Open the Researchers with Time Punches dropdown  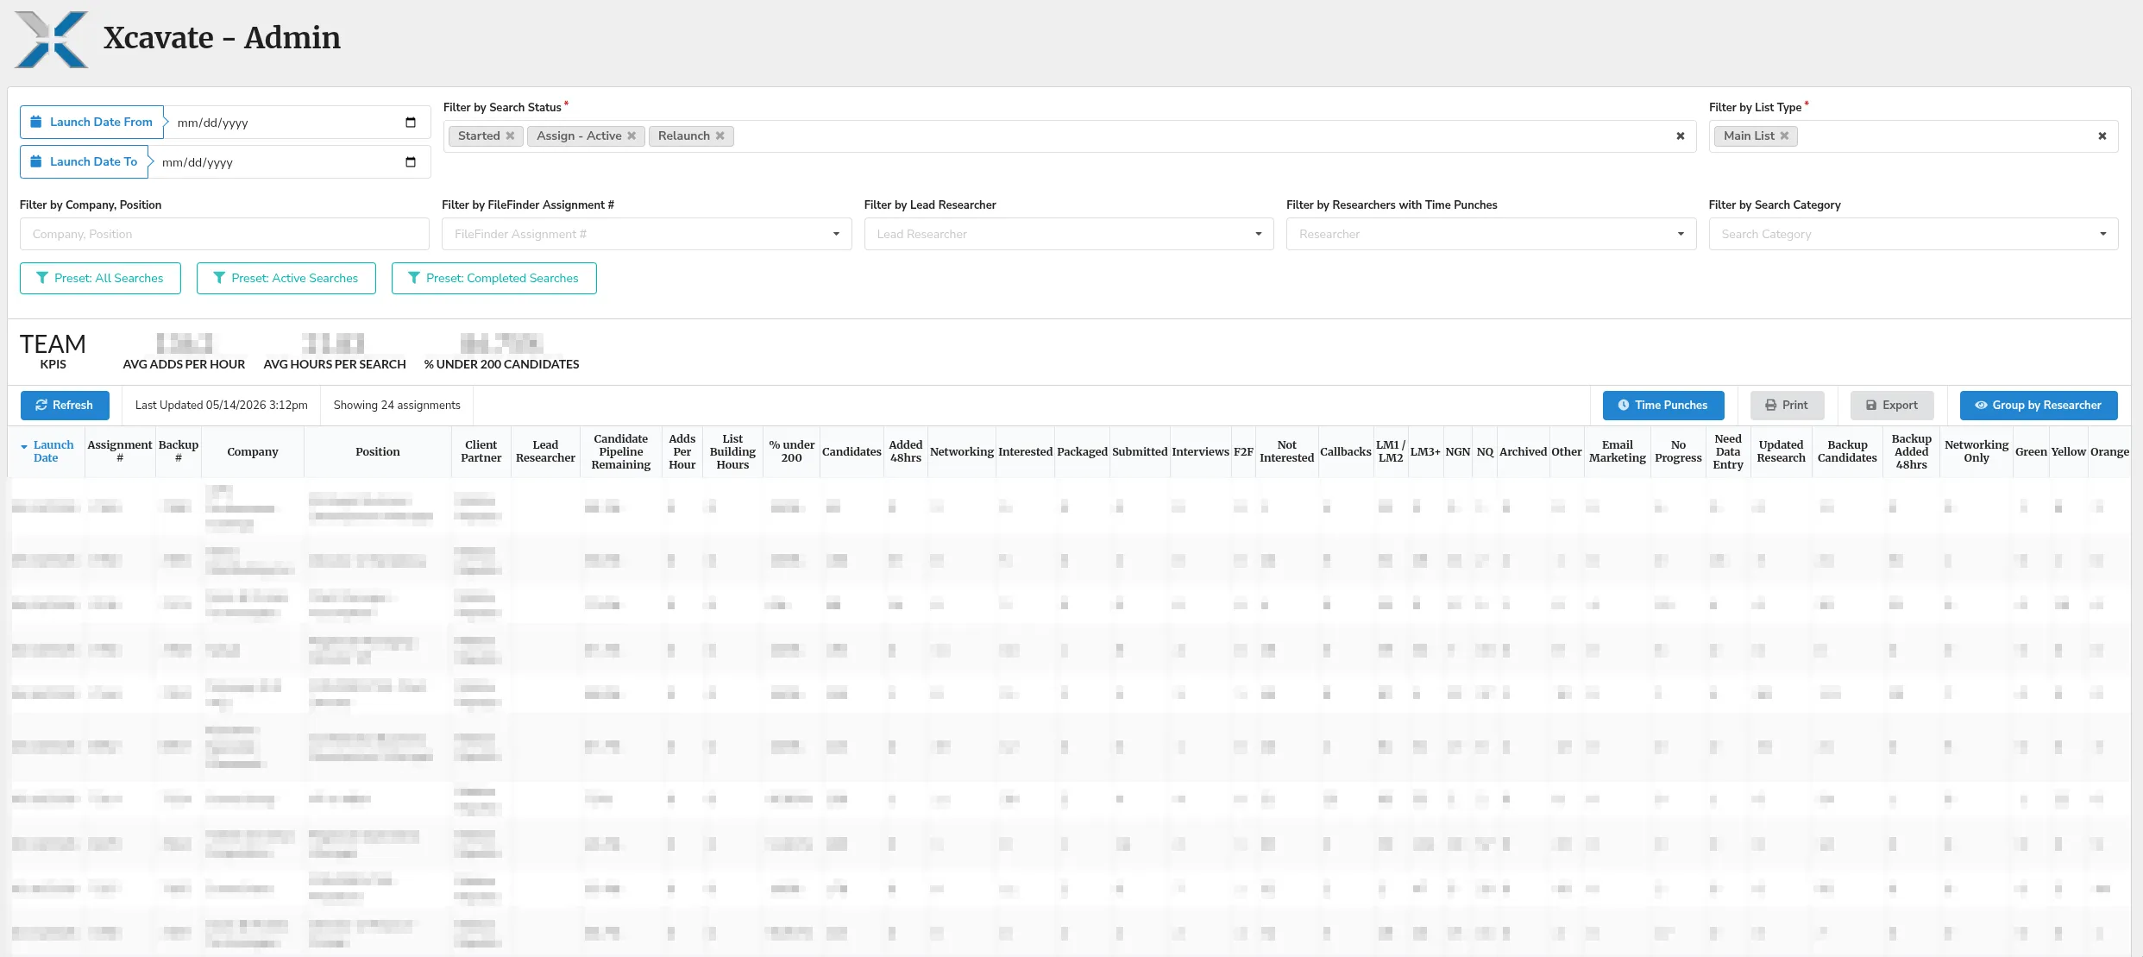[1491, 234]
